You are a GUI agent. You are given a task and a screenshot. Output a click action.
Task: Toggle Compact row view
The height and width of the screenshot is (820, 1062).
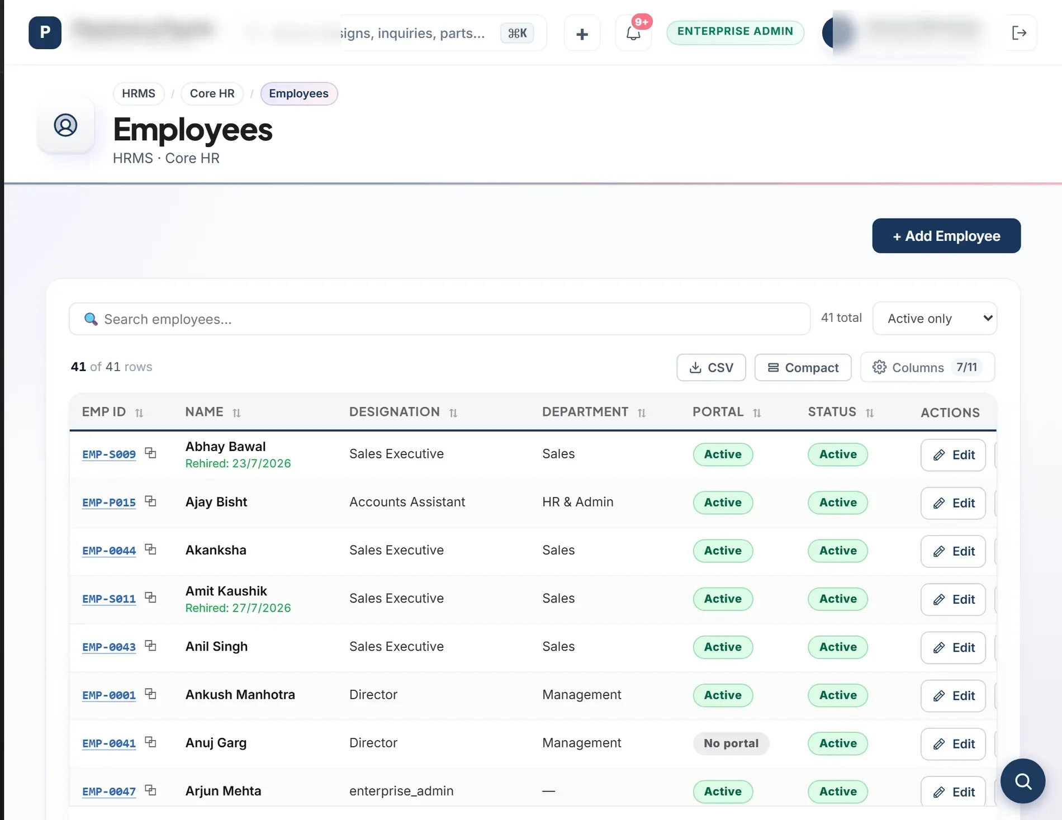click(803, 367)
